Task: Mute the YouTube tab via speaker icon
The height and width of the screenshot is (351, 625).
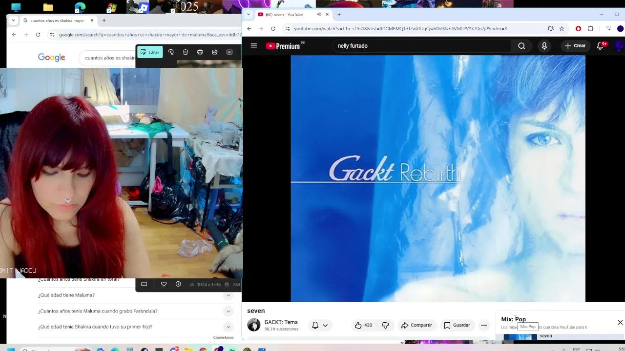Action: click(319, 15)
